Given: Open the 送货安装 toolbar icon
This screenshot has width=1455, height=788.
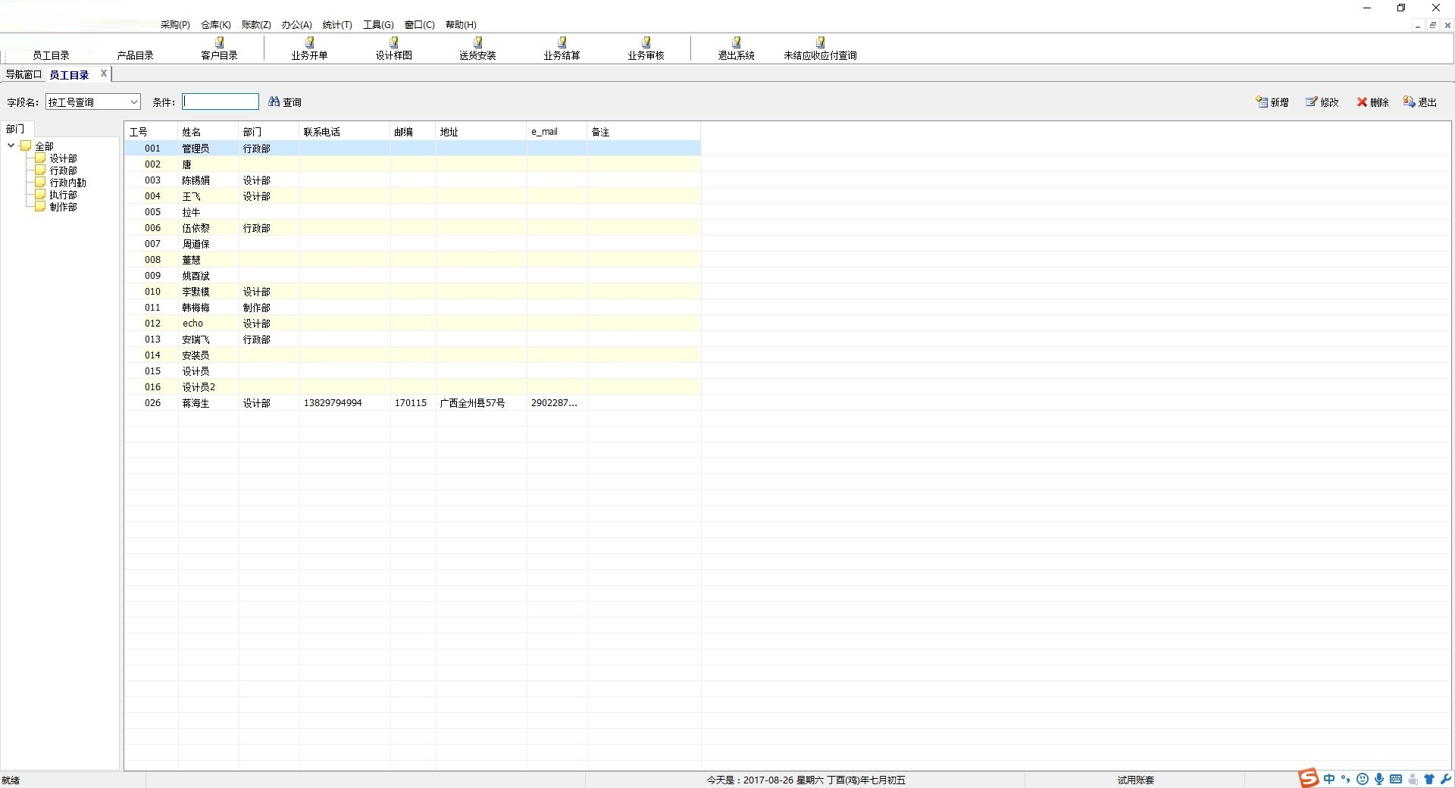Looking at the screenshot, I should (x=477, y=48).
